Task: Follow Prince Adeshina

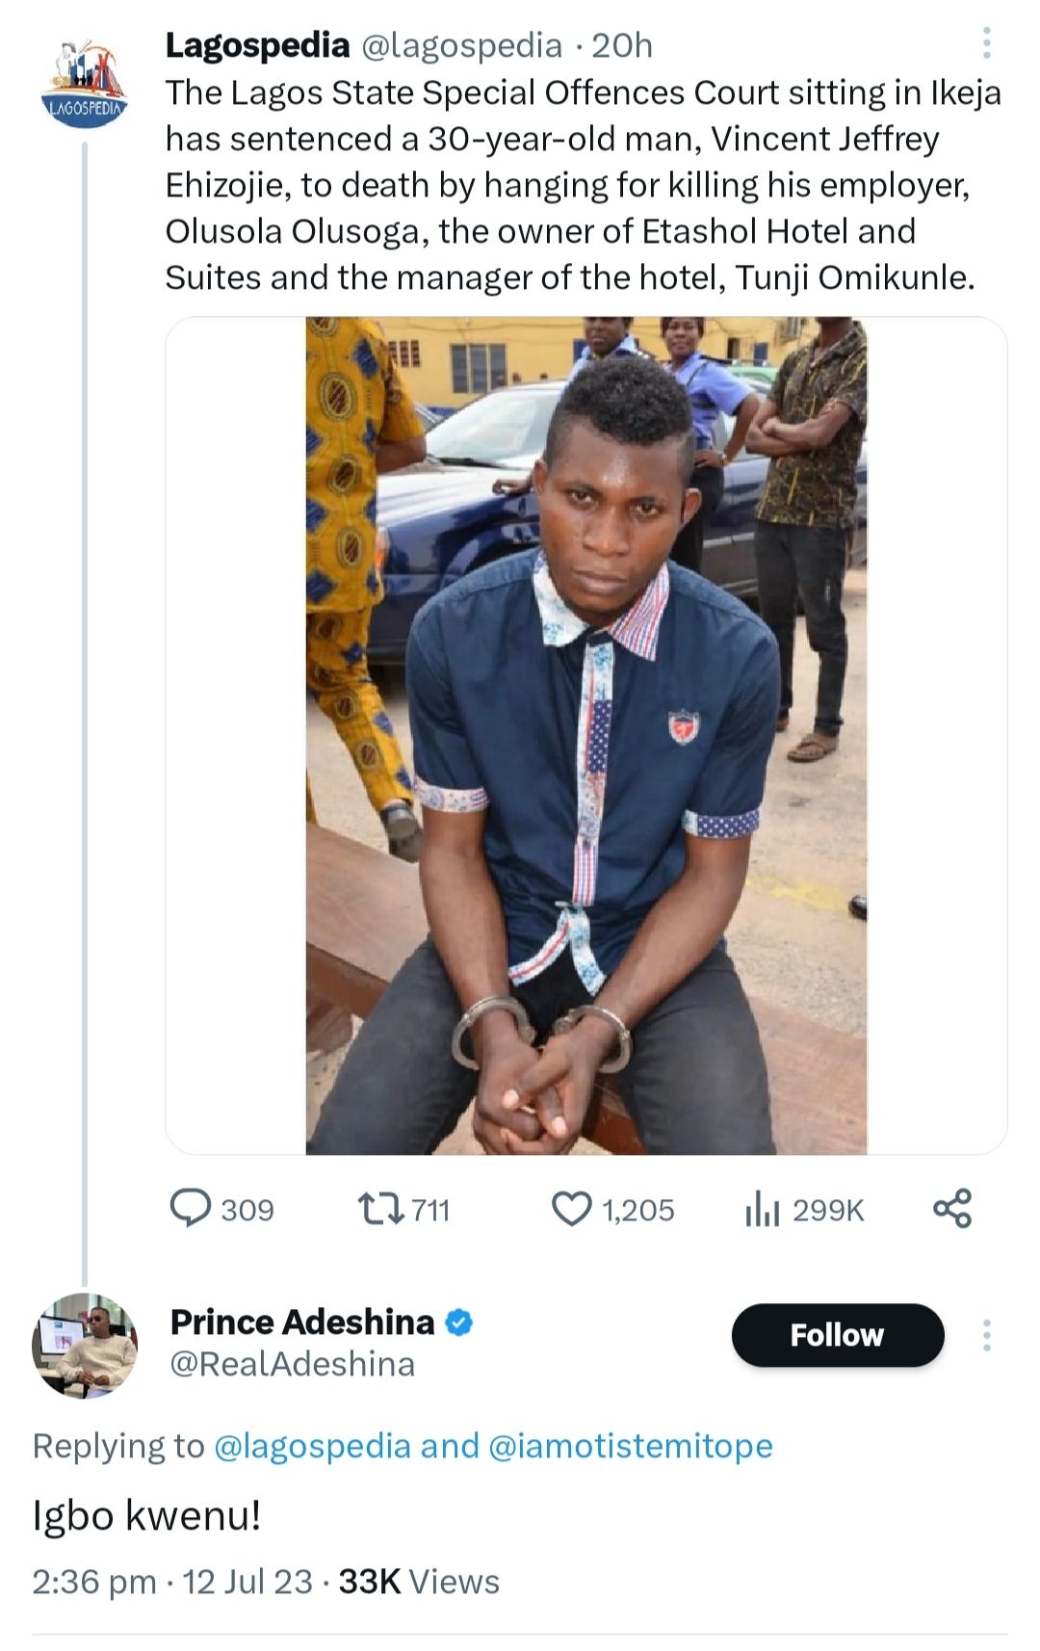Action: [x=837, y=1335]
